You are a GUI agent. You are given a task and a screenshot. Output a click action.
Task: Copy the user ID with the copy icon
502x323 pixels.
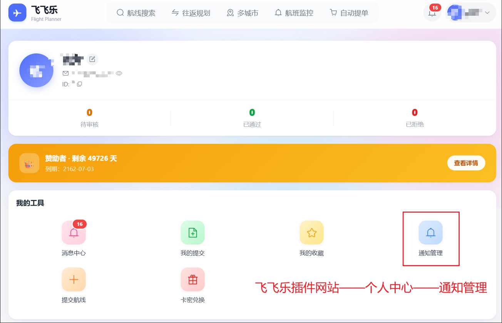pyautogui.click(x=79, y=84)
